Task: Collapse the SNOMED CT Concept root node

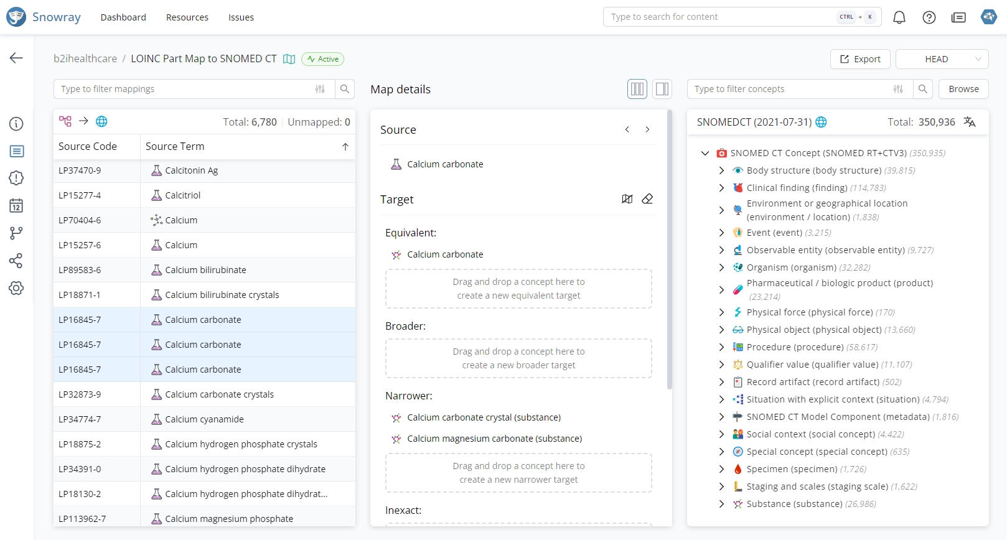Action: click(x=705, y=153)
